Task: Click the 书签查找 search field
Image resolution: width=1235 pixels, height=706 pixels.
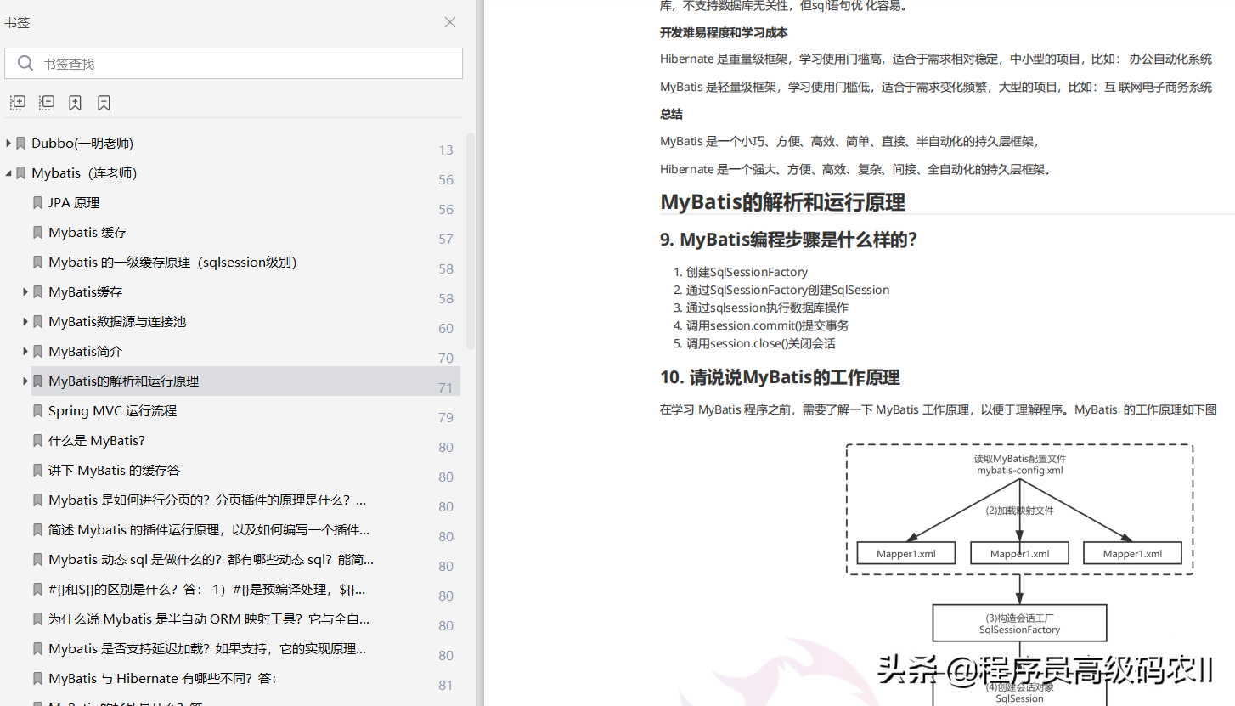Action: [x=234, y=64]
